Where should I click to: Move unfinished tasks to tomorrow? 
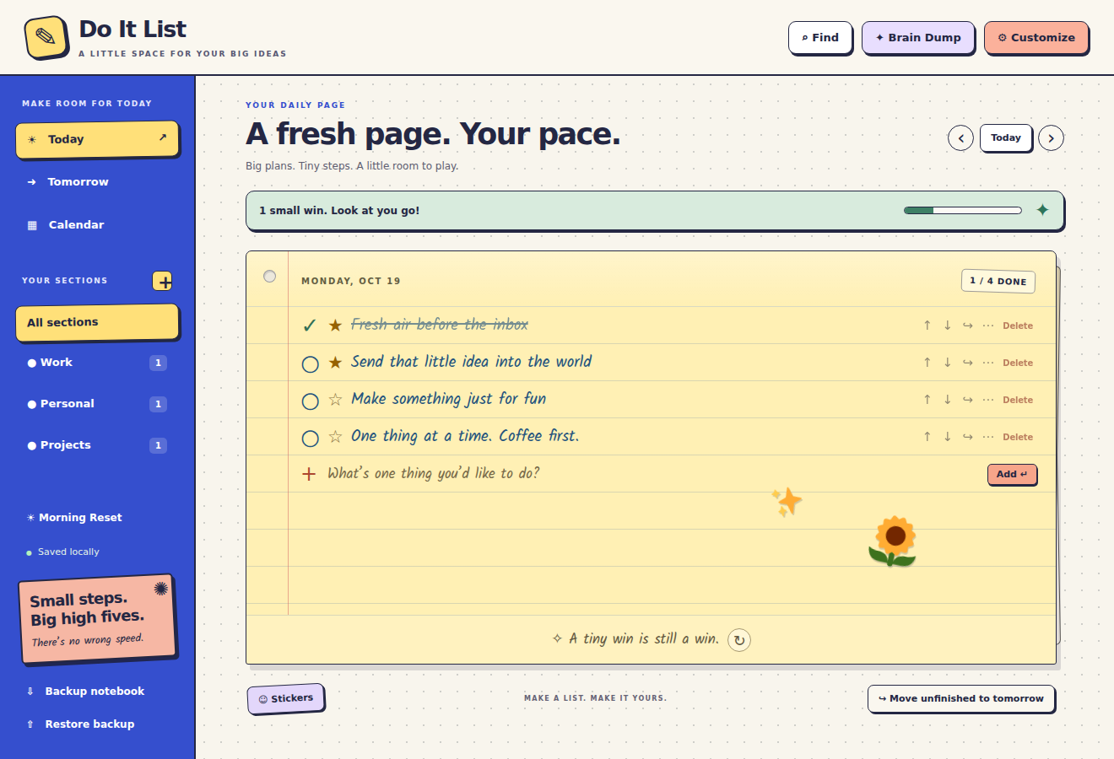coord(961,698)
